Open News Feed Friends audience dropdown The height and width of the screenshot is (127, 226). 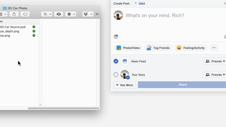(x=215, y=61)
